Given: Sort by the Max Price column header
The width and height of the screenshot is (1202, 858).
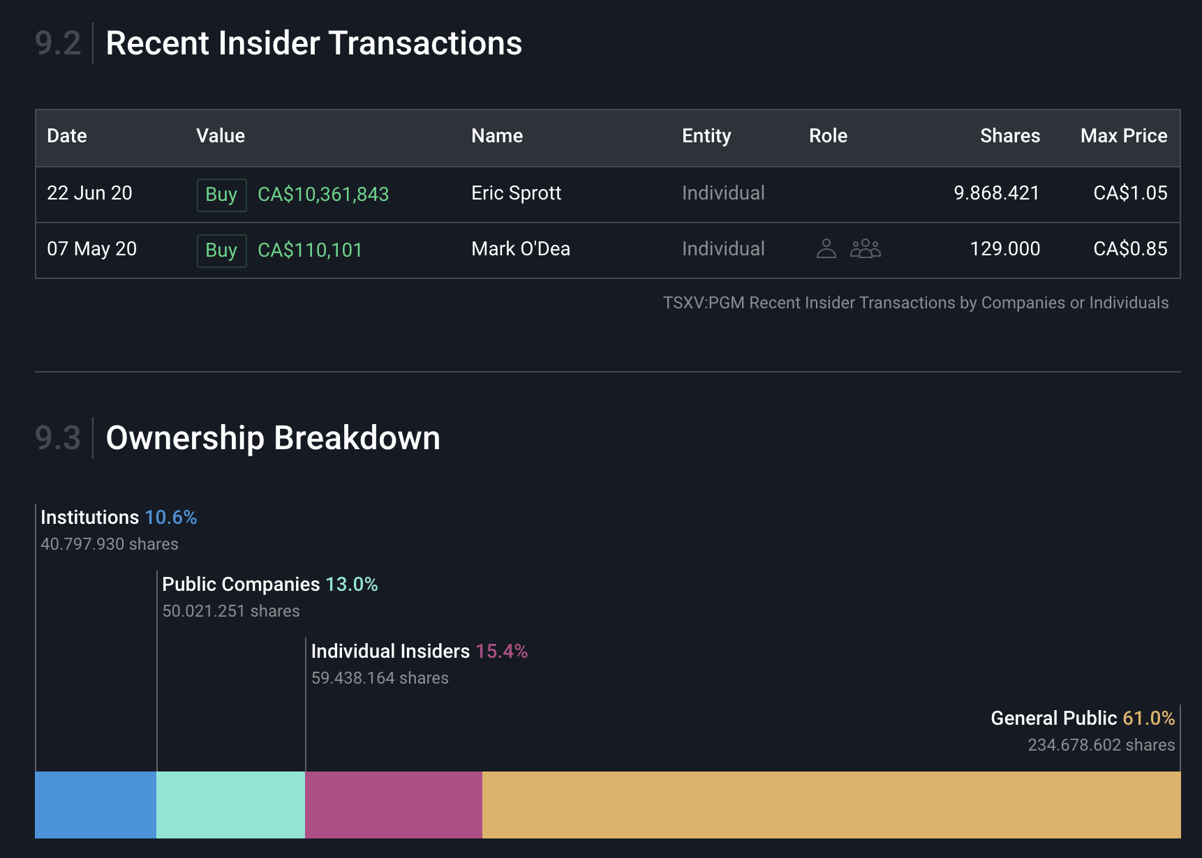Looking at the screenshot, I should [x=1123, y=136].
